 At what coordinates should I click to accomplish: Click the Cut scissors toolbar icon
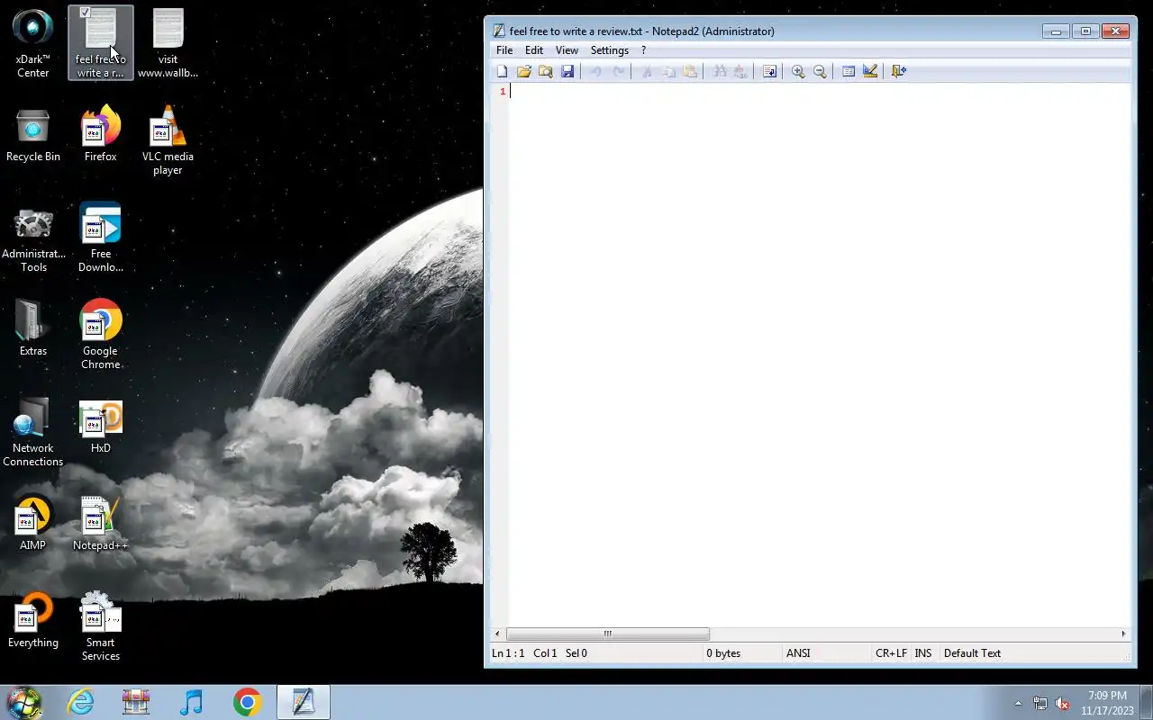tap(646, 71)
